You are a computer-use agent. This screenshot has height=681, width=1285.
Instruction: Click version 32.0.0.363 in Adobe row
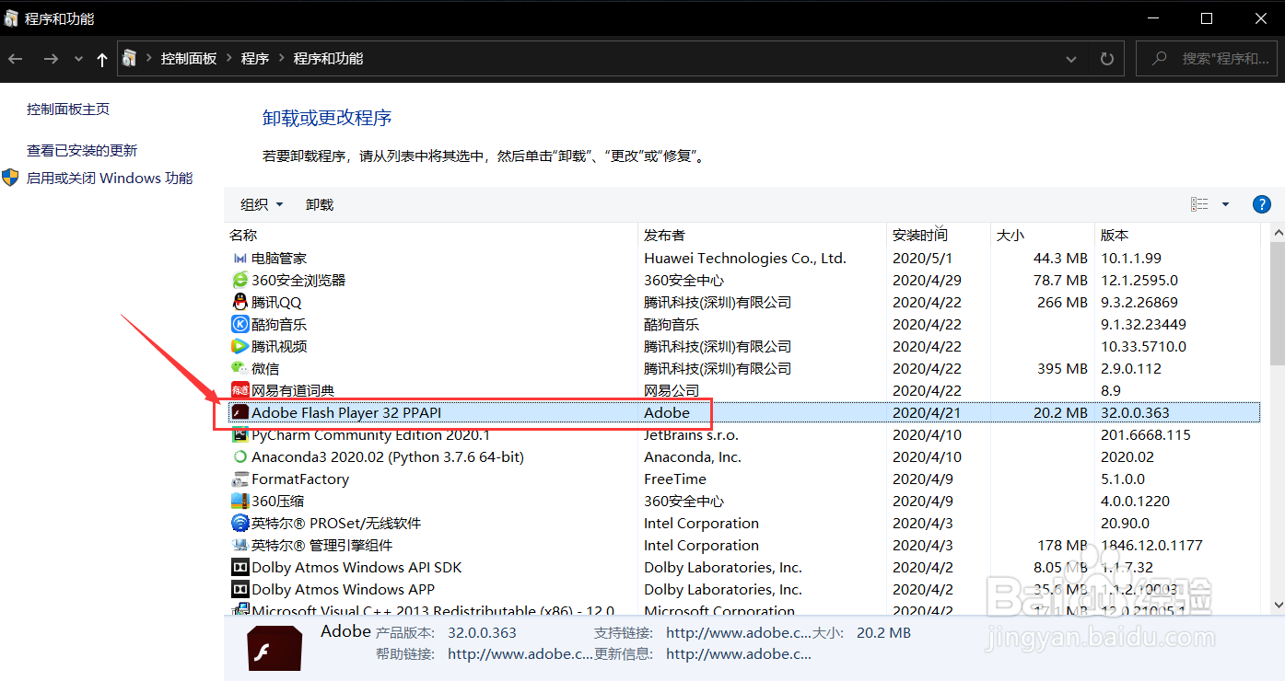(x=1135, y=413)
